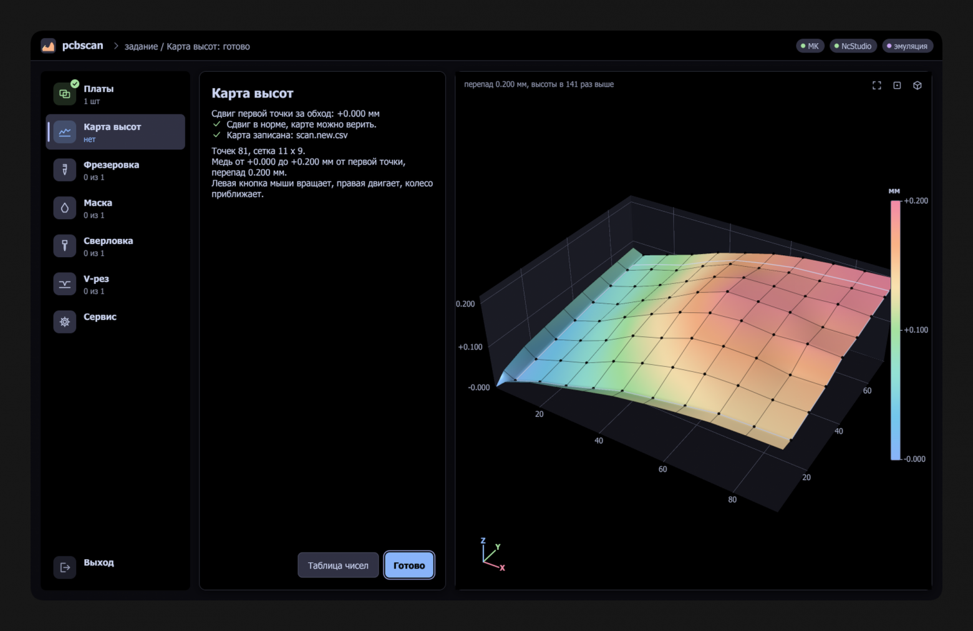Click the Готово button

click(x=409, y=565)
